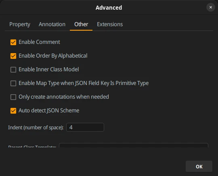Screen dimensions: 218x176
Task: Open the Annotation tab
Action: [52, 25]
